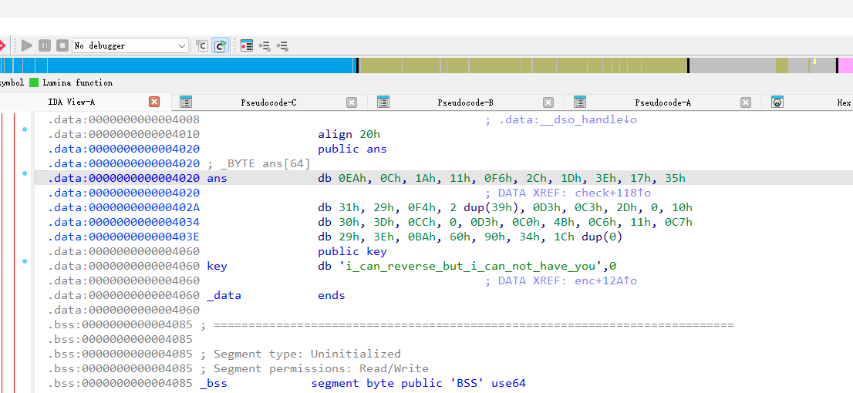Image resolution: width=853 pixels, height=393 pixels.
Task: Click the blue dot beside the key line
Action: (25, 261)
